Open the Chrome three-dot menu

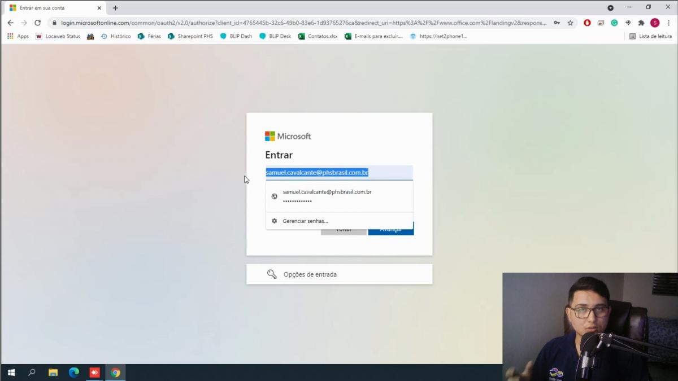click(x=668, y=23)
